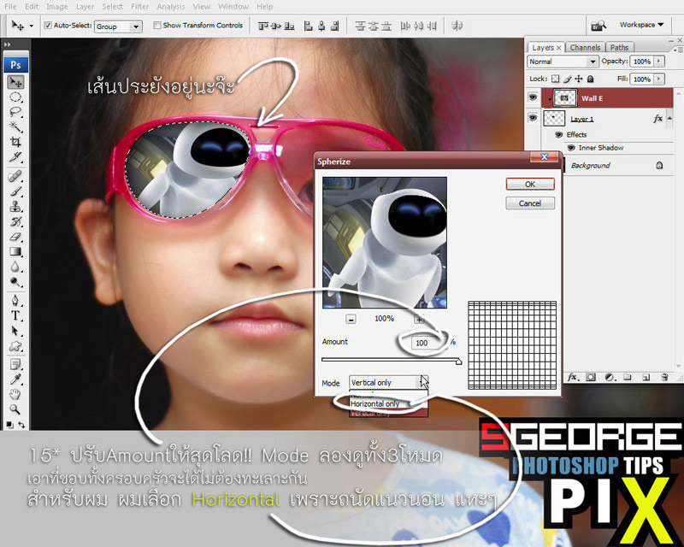Screen dimensions: 684x547
Task: Expand the toolbox with double arrow
Action: point(8,44)
